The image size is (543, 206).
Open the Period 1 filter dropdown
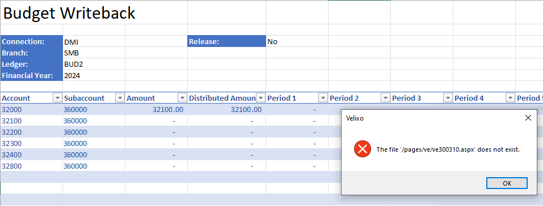point(323,98)
